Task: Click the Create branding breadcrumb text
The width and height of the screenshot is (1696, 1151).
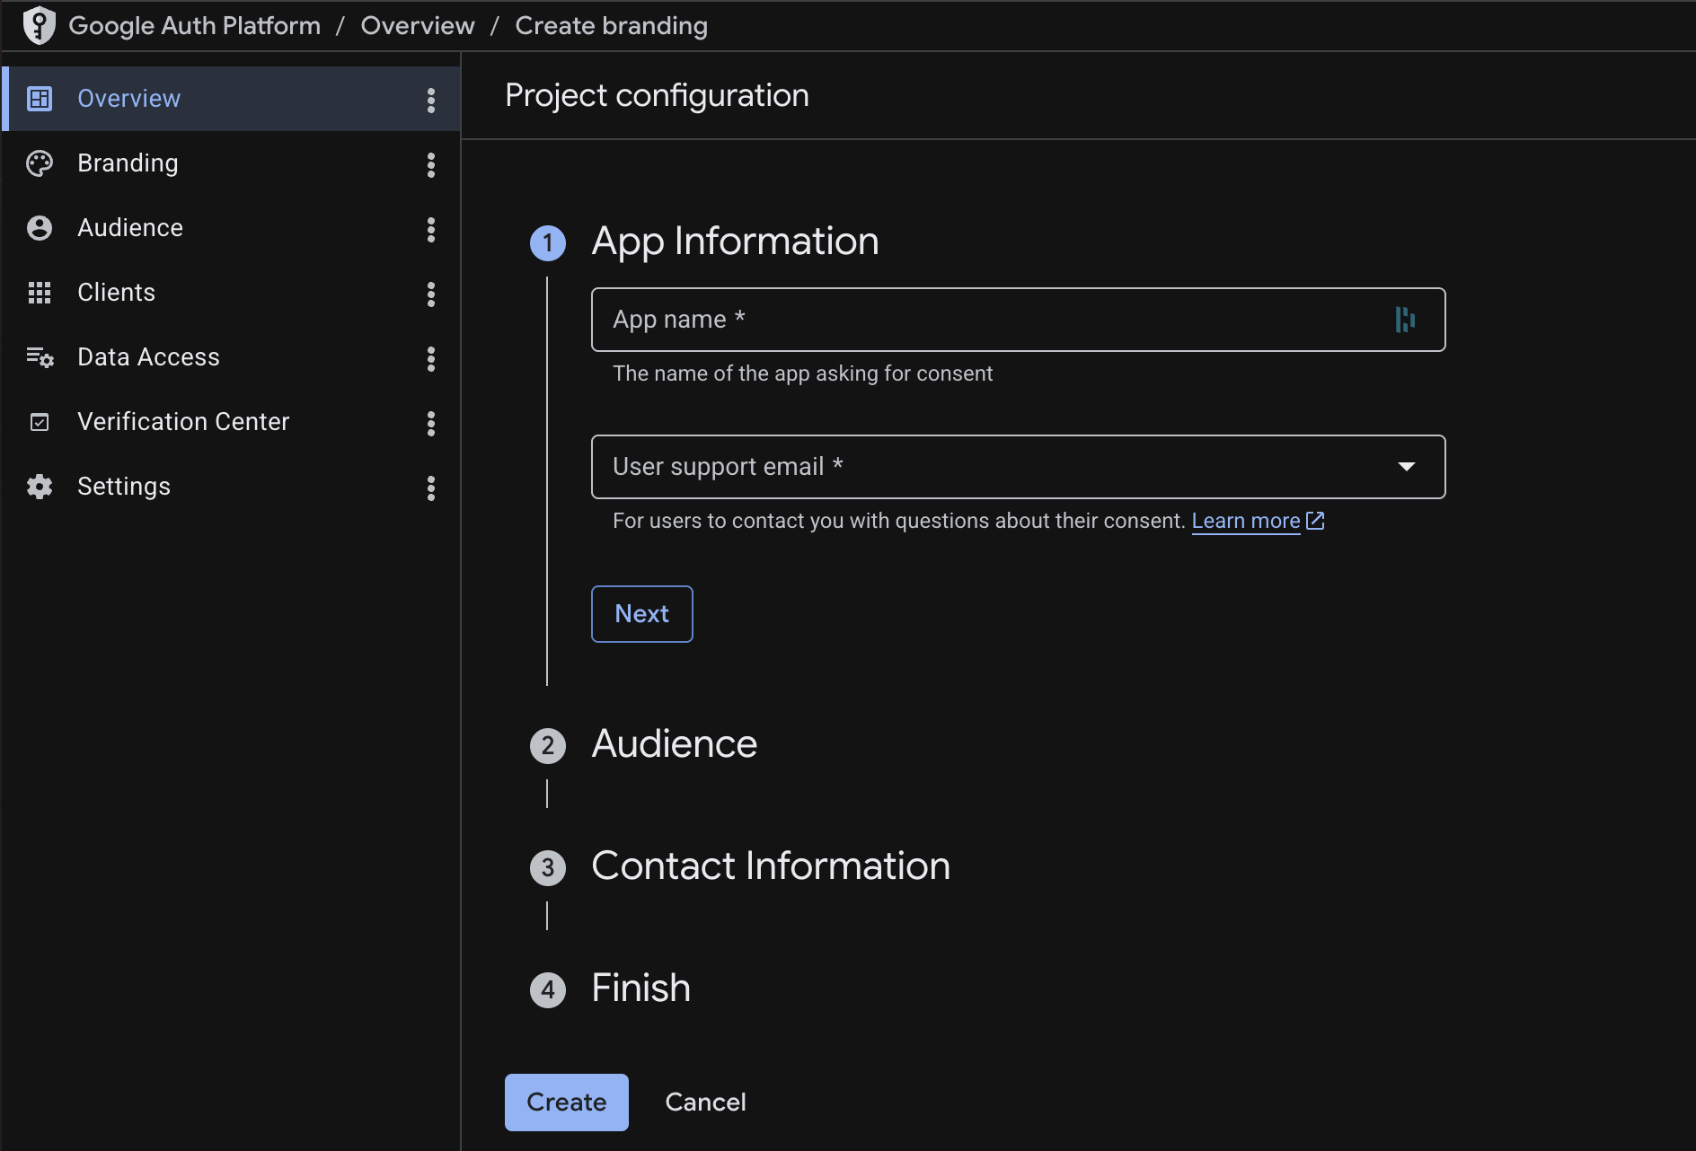Action: click(611, 26)
